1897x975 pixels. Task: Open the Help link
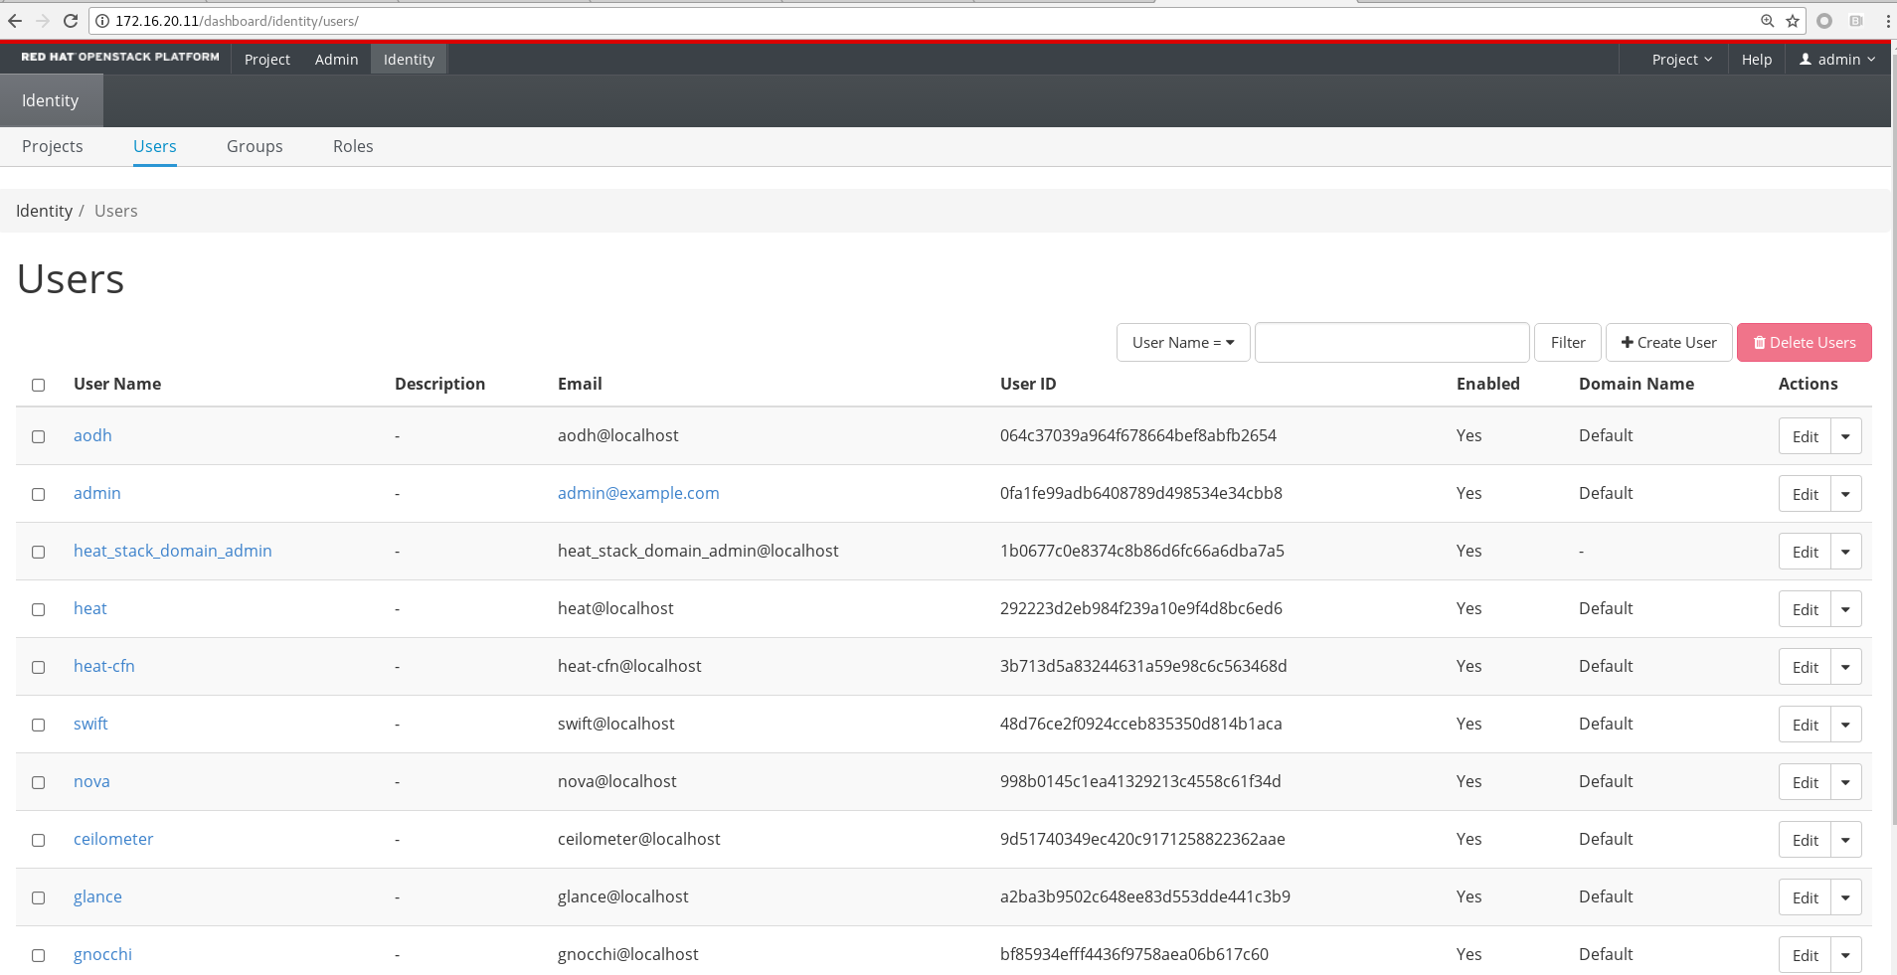click(x=1757, y=60)
